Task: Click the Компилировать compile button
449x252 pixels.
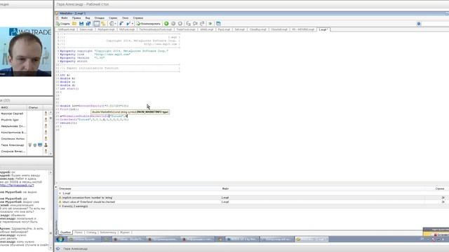Action: click(148, 24)
